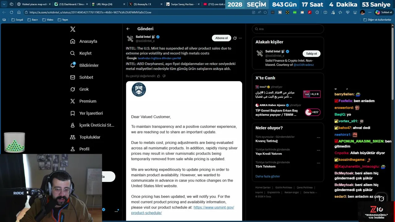Screen dimensions: 395x222
Task: Open Yer İşaretleri bookmarks
Action: tap(86, 113)
